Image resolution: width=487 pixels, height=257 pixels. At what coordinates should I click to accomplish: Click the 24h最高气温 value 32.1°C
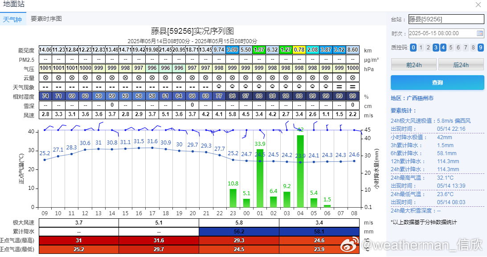coord(445,178)
